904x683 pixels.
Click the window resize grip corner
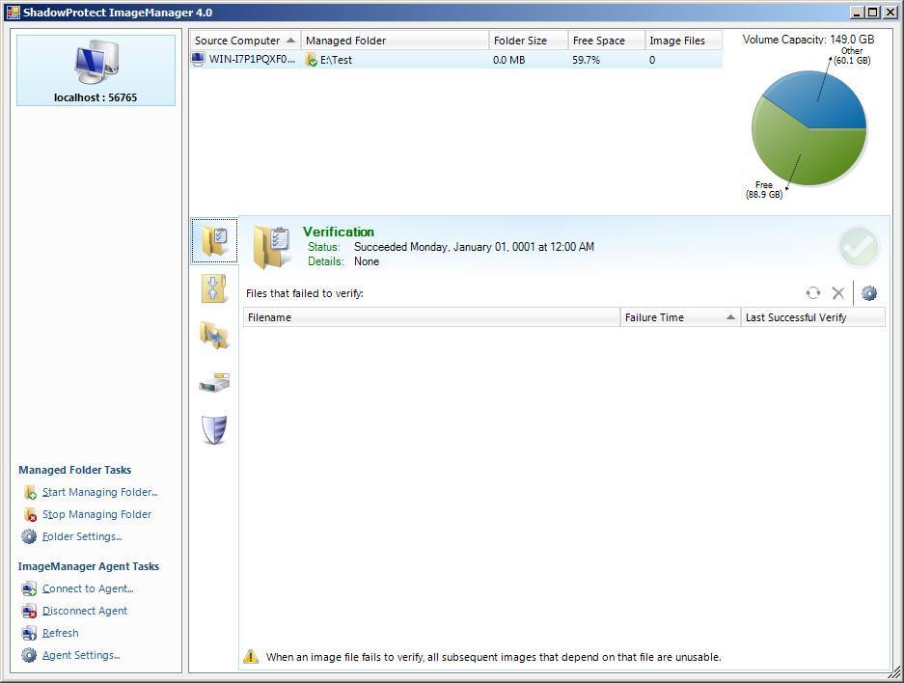pos(893,672)
